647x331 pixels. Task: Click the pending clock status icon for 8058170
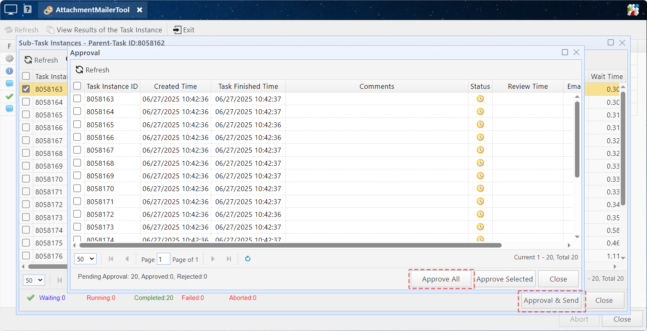[x=480, y=188]
